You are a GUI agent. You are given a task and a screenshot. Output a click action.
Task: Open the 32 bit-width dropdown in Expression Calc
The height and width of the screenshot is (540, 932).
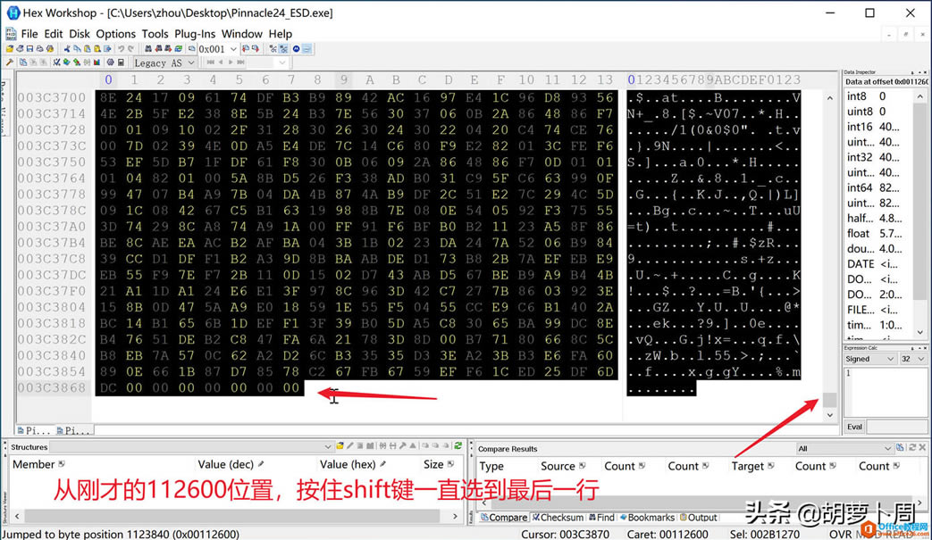(x=920, y=359)
